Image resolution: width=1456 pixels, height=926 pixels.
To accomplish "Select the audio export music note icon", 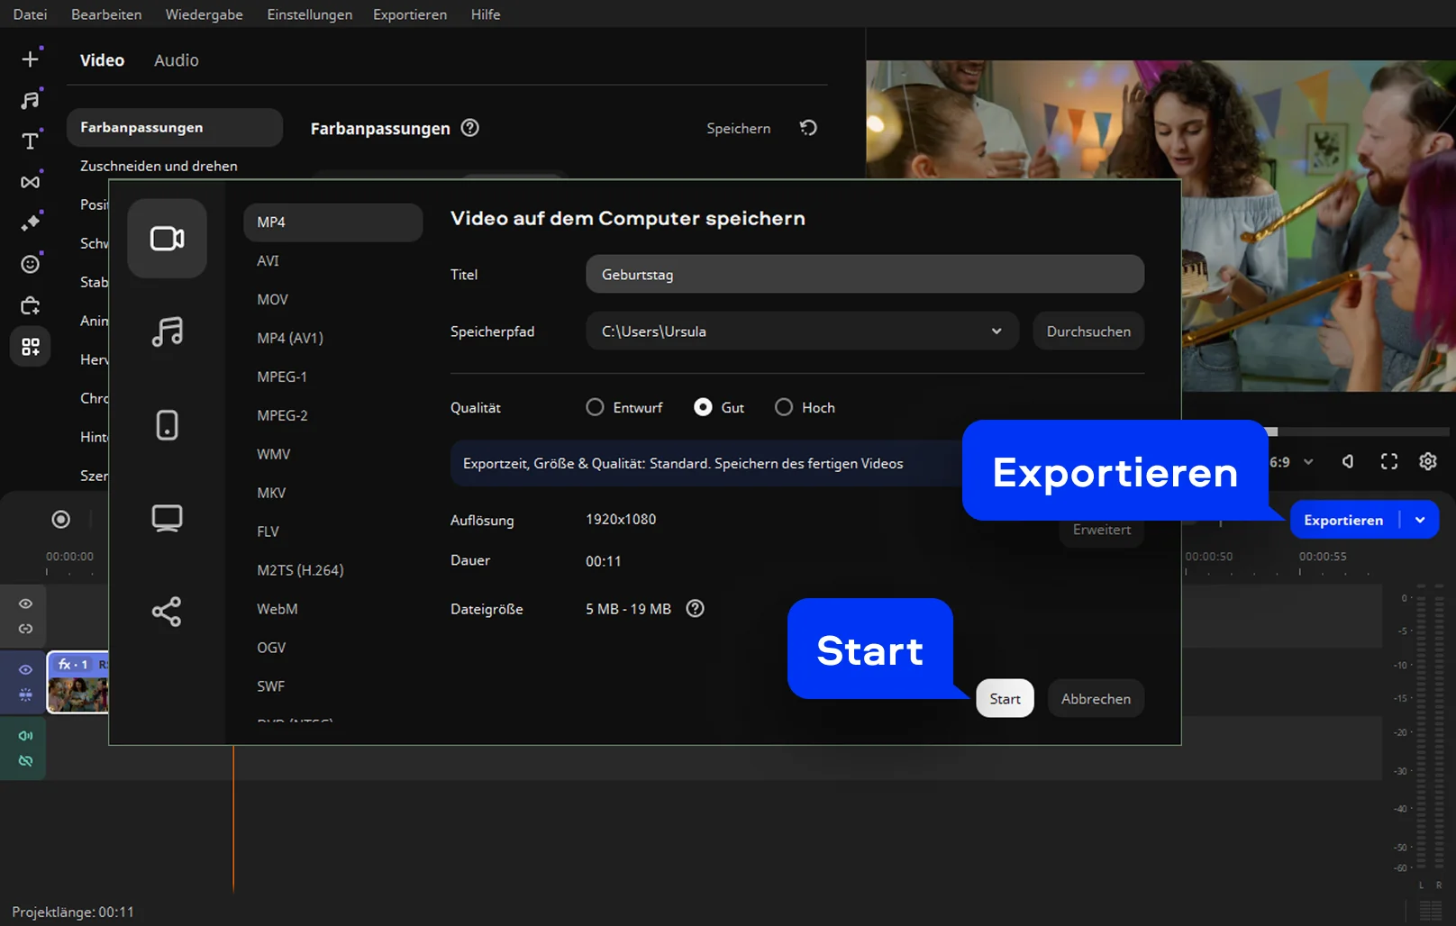I will coord(167,332).
